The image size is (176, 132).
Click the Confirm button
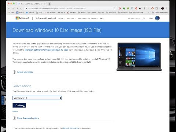tap(19, 105)
